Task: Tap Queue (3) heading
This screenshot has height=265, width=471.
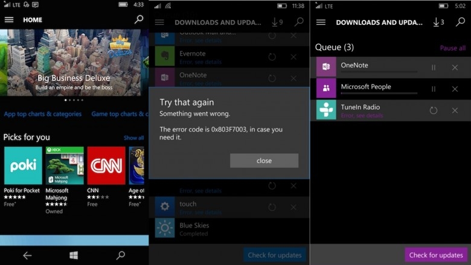Action: pyautogui.click(x=335, y=48)
